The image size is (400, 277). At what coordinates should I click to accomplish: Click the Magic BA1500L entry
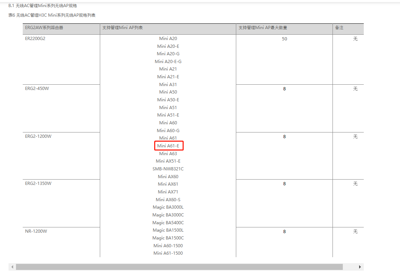[168, 230]
